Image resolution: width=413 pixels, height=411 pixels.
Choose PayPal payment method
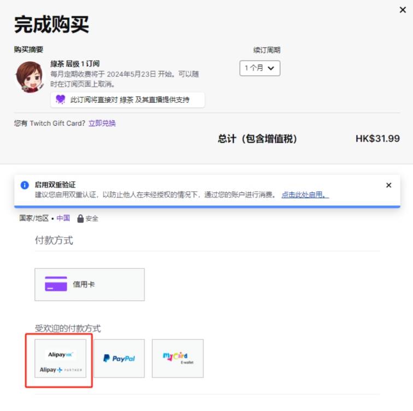[x=119, y=359]
